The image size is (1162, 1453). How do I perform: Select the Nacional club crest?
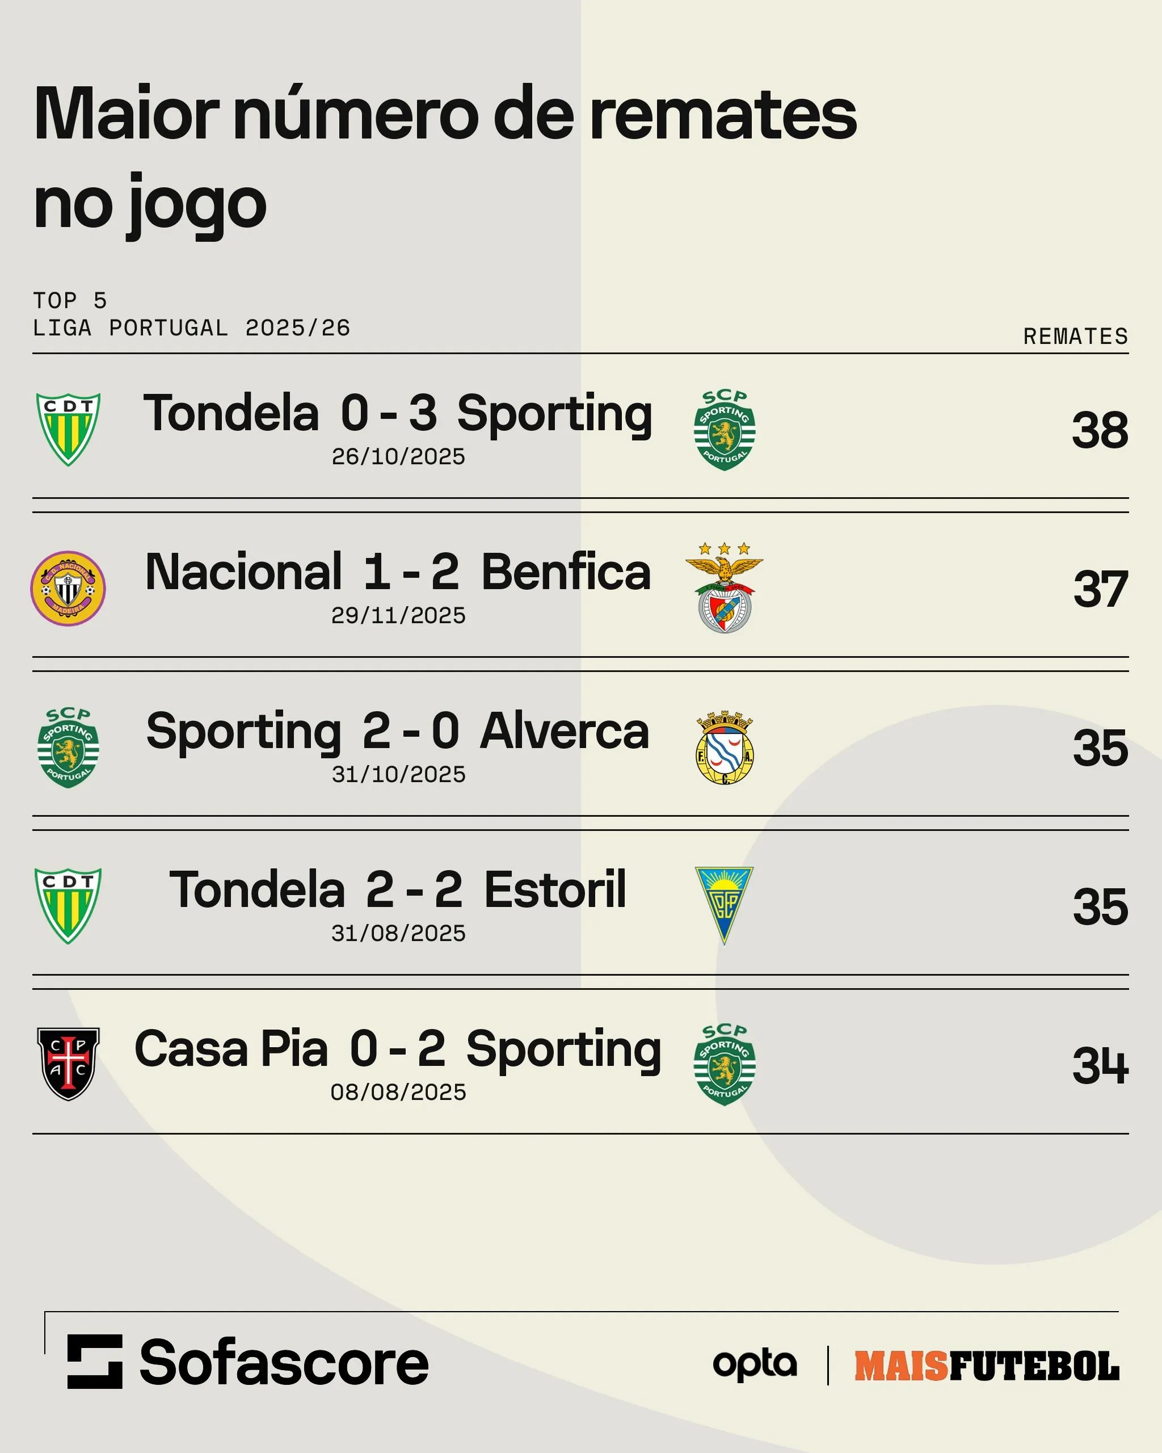click(68, 589)
